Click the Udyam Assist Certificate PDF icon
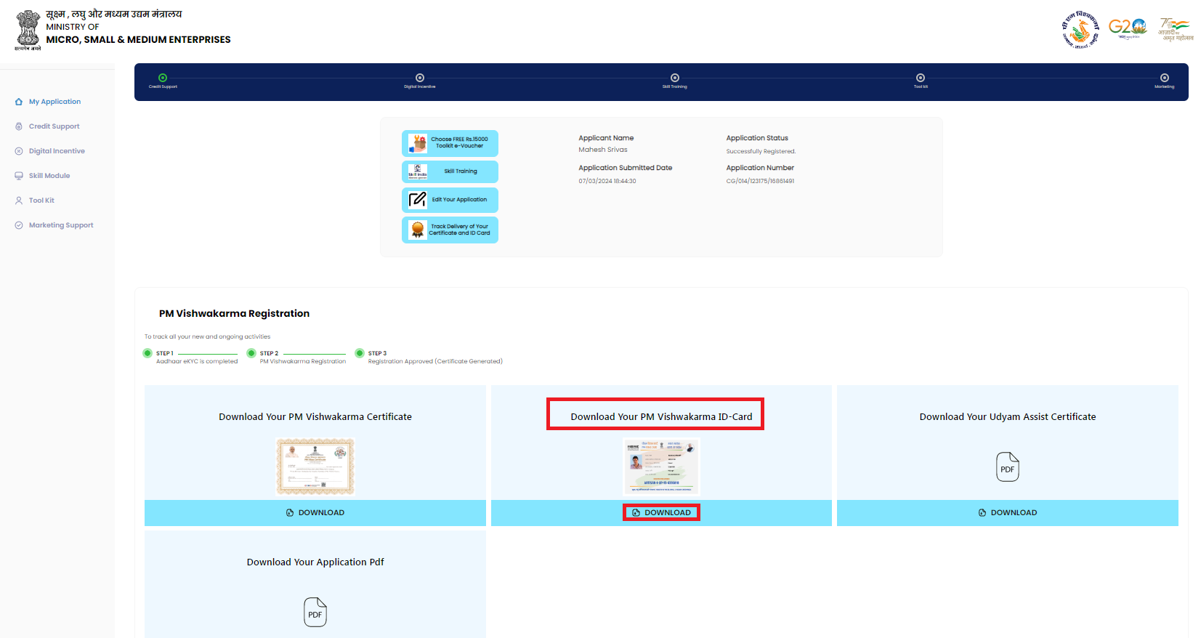 click(x=1008, y=467)
